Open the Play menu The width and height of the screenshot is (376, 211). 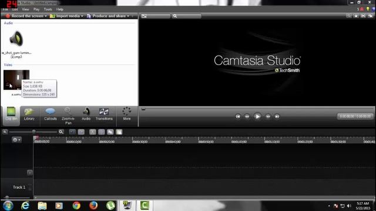[36, 9]
